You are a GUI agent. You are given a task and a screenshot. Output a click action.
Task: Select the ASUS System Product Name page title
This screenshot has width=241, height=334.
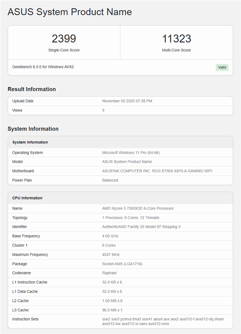coord(69,12)
